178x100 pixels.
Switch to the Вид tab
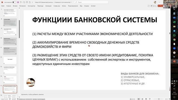coord(81,6)
